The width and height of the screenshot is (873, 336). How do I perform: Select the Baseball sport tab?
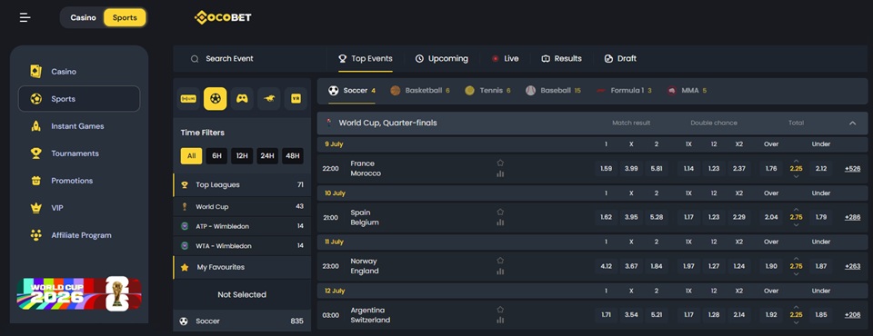click(553, 91)
